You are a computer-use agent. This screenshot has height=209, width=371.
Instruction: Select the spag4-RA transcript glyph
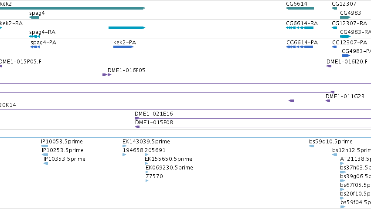point(34,36)
